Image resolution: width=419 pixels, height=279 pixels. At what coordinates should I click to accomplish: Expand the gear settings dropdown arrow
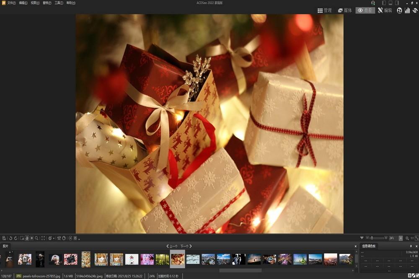(54, 239)
